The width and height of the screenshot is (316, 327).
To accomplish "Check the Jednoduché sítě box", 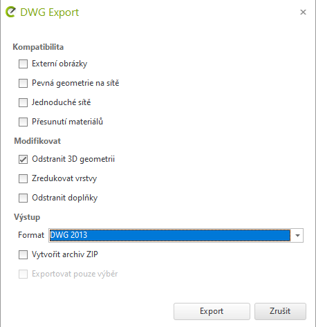I will [x=23, y=102].
